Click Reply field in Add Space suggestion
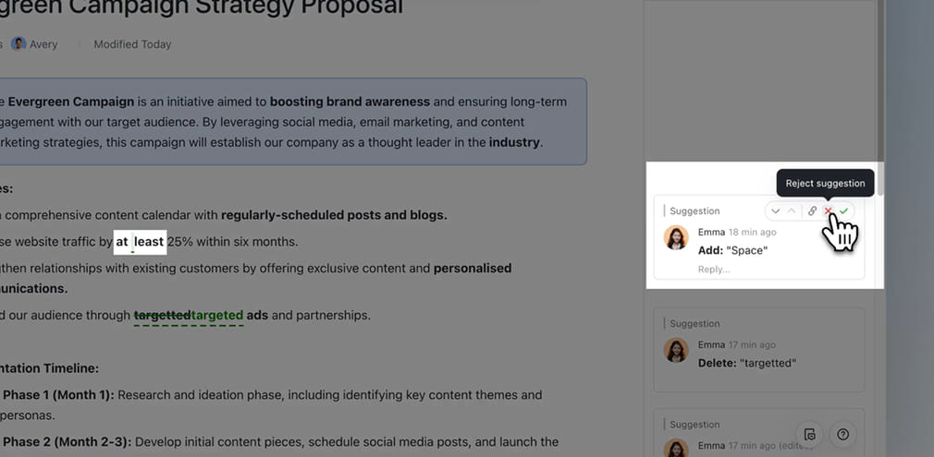Screen dimensions: 934x457 pos(714,270)
